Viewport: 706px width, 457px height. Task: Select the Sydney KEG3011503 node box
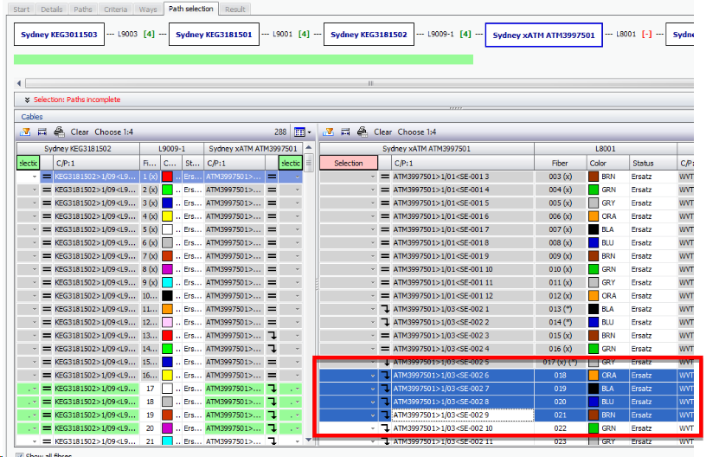[x=59, y=35]
